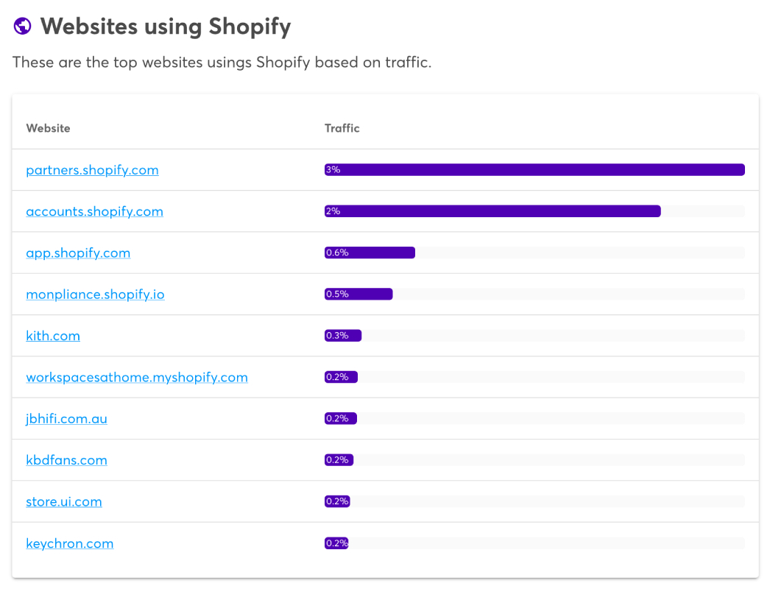The image size is (770, 589).
Task: Click the 2% traffic bar for accounts.shopify.com
Action: point(492,211)
